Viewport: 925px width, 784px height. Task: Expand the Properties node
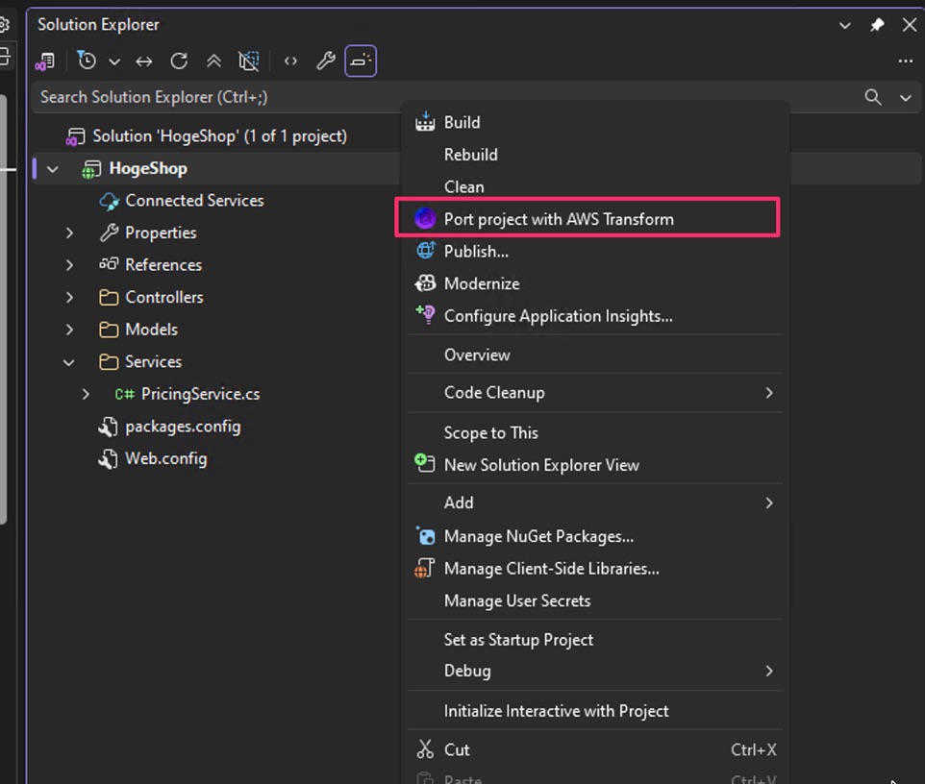tap(69, 233)
